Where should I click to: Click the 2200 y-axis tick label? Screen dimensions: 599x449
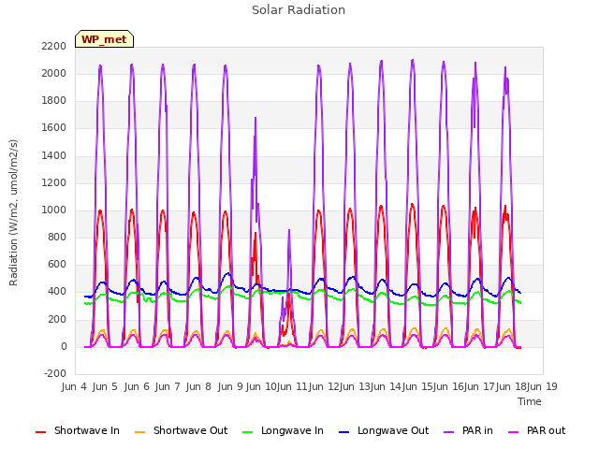click(54, 46)
